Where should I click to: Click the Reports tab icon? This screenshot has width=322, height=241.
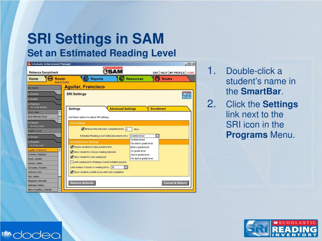[x=86, y=79]
